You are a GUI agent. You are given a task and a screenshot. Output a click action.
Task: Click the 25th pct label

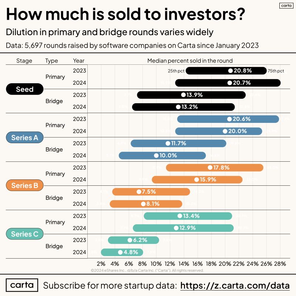[176, 71]
